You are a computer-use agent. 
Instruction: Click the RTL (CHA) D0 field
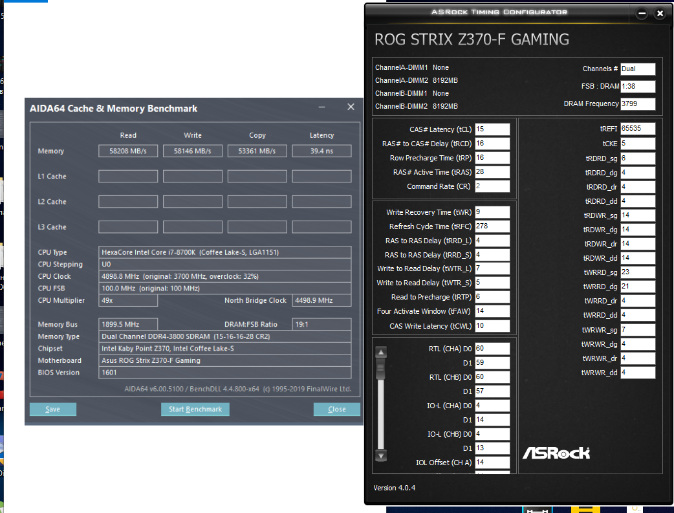point(492,348)
